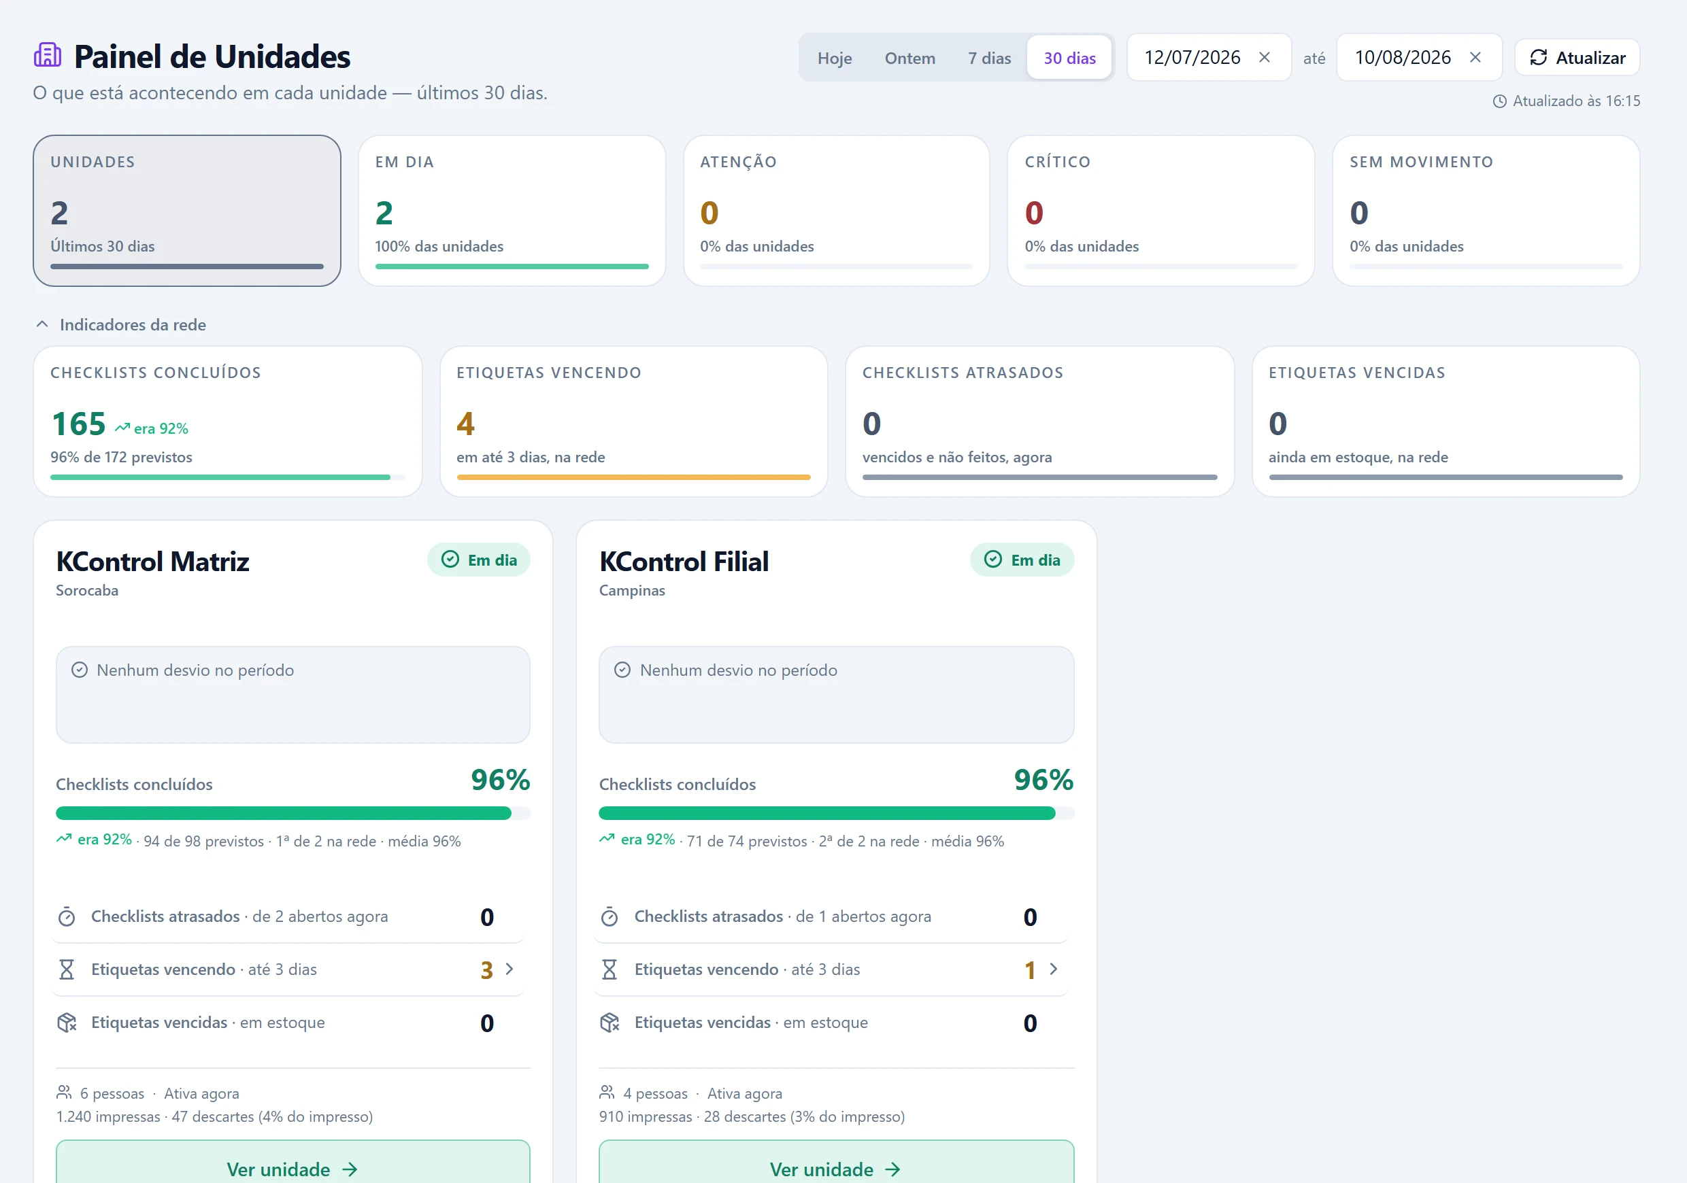Open the Checklists atrasados indicator card

tap(1039, 422)
